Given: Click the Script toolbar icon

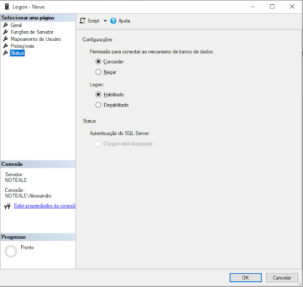Looking at the screenshot, I should (82, 21).
